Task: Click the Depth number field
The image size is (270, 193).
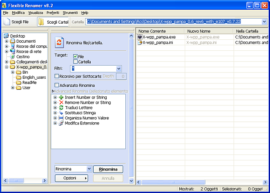Action: coord(121,76)
